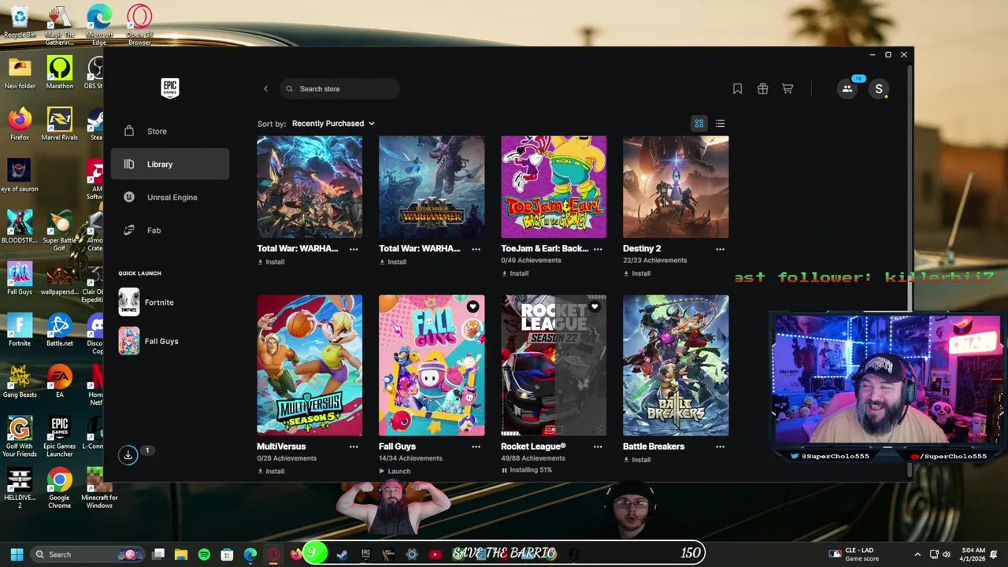
Task: Click the Epic Games logo in sidebar
Action: point(170,88)
